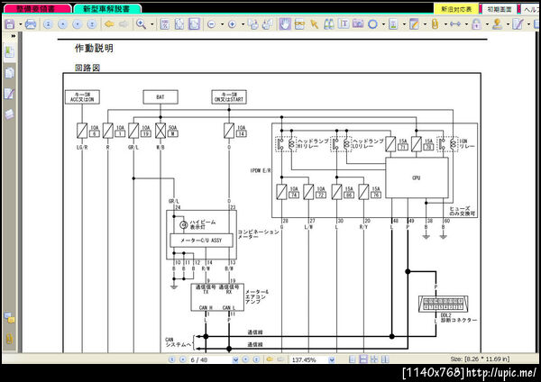541x382 pixels.
Task: Go to previous page in bottom status bar
Action: (182, 359)
